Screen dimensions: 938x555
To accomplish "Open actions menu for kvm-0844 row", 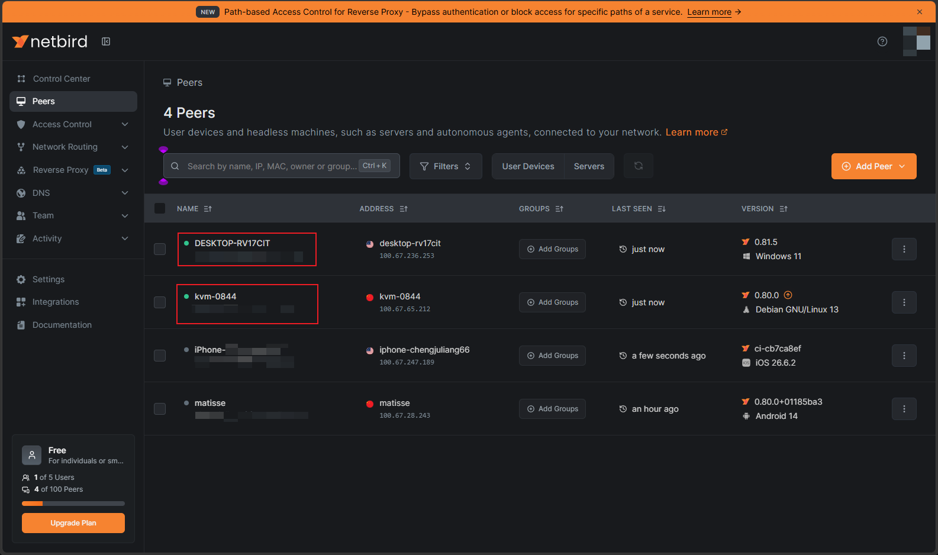I will point(904,302).
